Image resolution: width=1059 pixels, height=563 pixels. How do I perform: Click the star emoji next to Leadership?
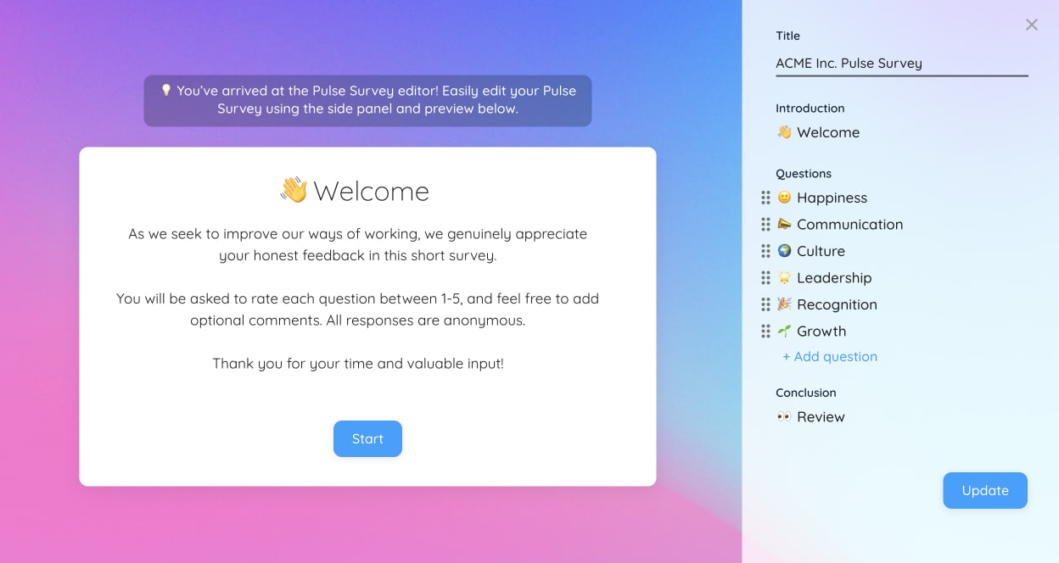click(784, 278)
